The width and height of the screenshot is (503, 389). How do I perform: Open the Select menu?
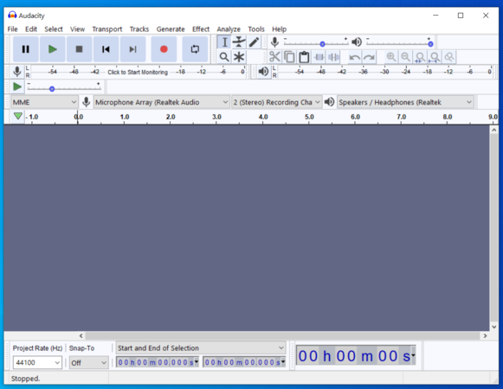pyautogui.click(x=54, y=29)
